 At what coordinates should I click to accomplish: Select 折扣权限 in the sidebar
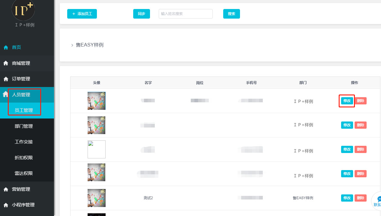click(24, 157)
